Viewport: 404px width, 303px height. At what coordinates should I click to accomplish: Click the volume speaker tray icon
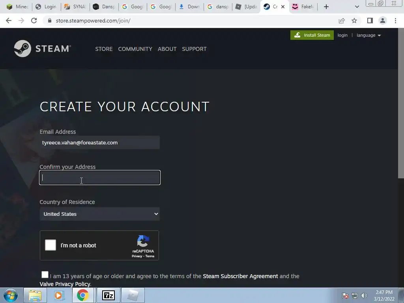pyautogui.click(x=364, y=295)
